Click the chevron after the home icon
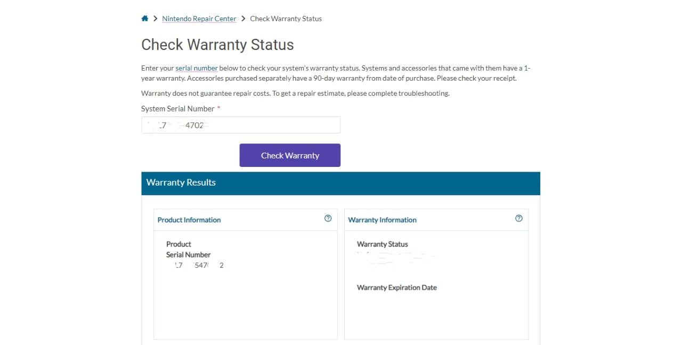682x345 pixels. [155, 19]
